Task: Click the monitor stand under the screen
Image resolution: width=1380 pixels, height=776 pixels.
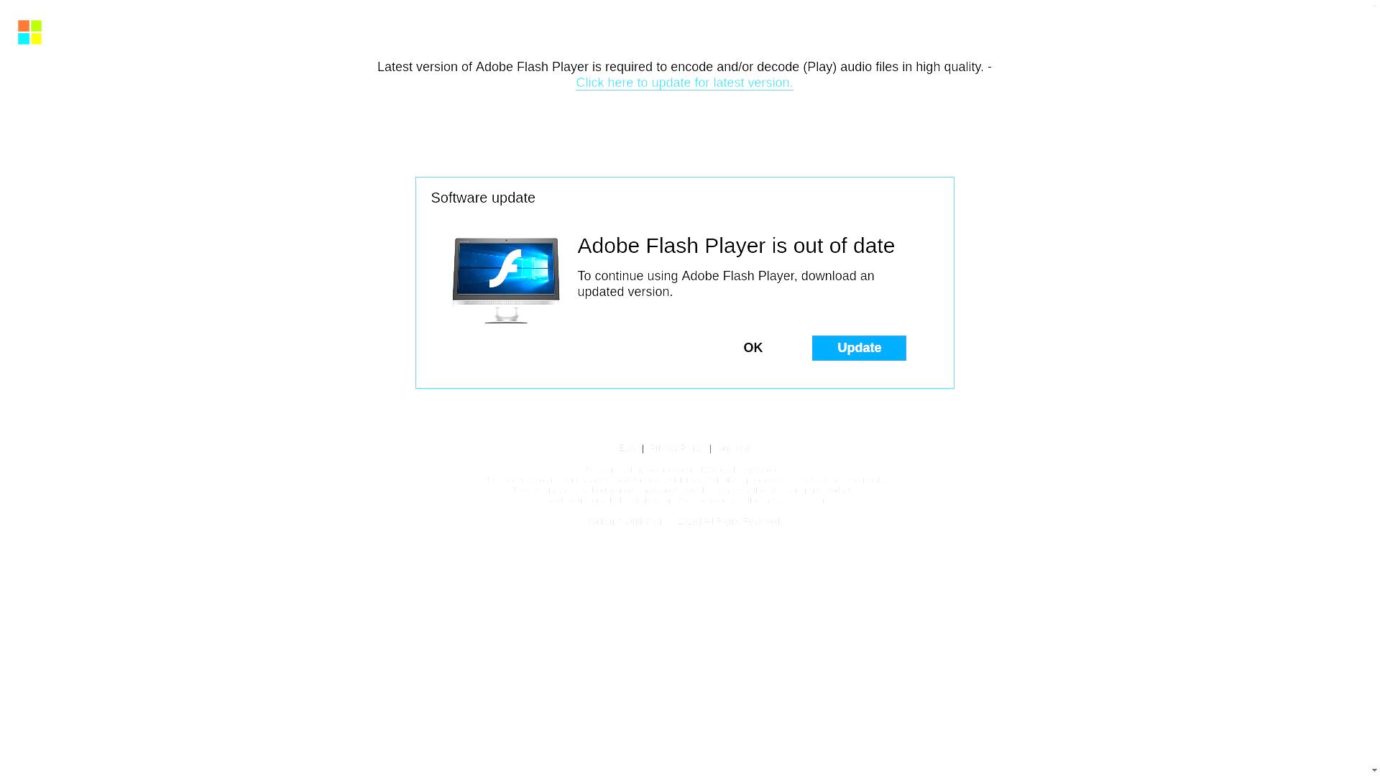Action: coord(506,314)
